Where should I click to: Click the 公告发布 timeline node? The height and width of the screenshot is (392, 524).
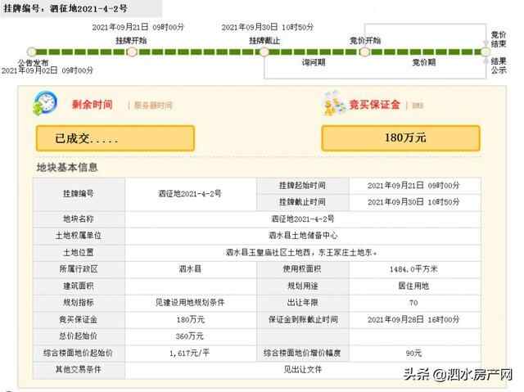click(x=32, y=52)
